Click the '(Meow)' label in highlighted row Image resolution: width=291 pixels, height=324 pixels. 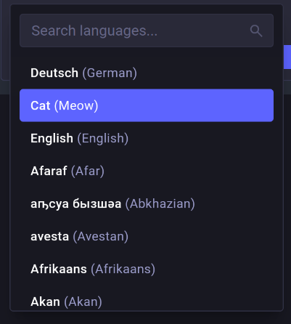click(x=76, y=105)
